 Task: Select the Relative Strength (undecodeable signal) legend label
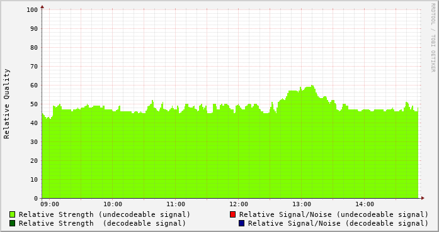pyautogui.click(x=105, y=214)
